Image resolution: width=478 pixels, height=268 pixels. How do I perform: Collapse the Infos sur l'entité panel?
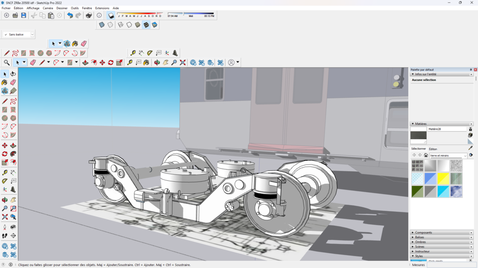(x=413, y=74)
